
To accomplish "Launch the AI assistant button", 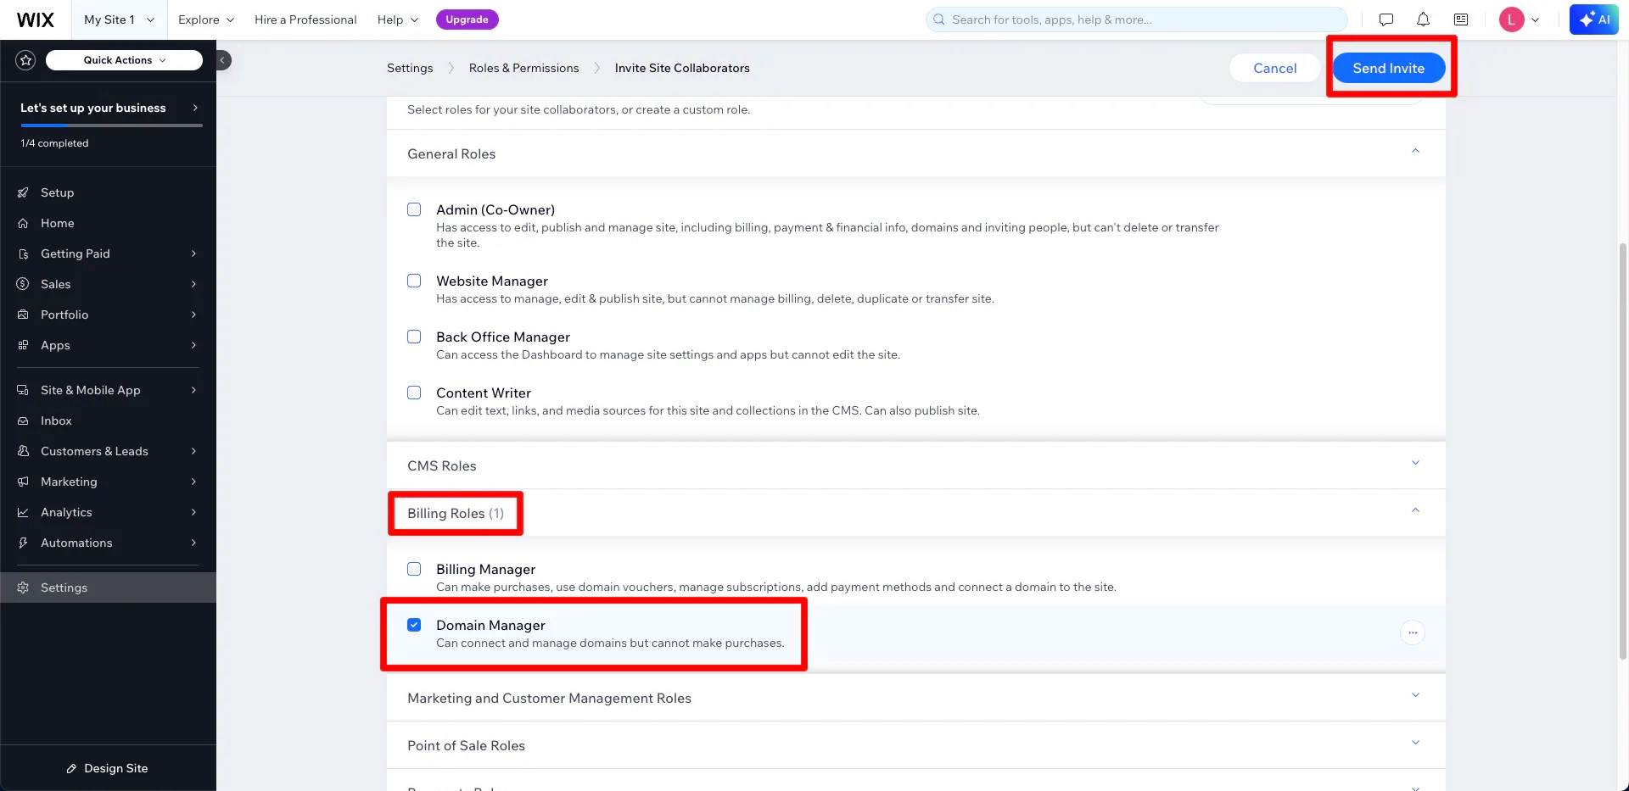I will (1594, 19).
